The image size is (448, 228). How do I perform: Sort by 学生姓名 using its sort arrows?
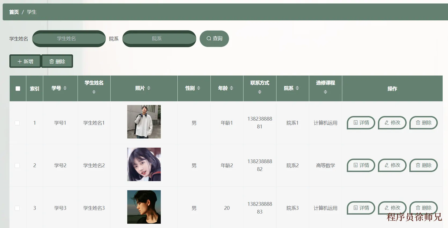[94, 92]
